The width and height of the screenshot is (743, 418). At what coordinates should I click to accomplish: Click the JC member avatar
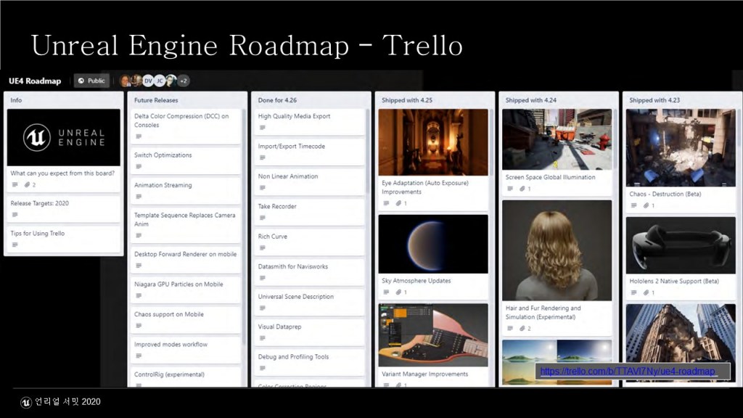coord(159,81)
